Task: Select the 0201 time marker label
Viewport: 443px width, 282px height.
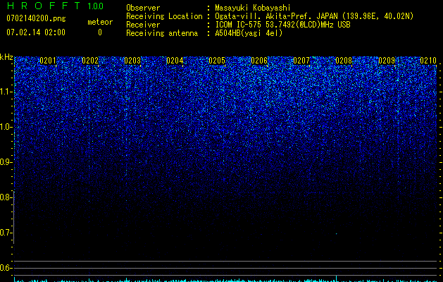Action: 48,61
